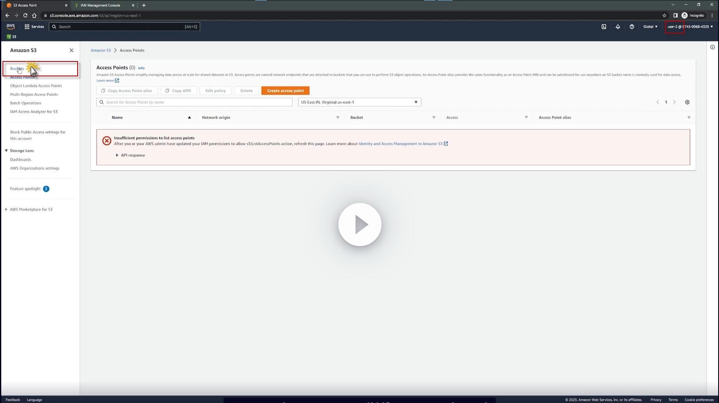The image size is (719, 403).
Task: Open browser side panel icon
Action: [675, 15]
